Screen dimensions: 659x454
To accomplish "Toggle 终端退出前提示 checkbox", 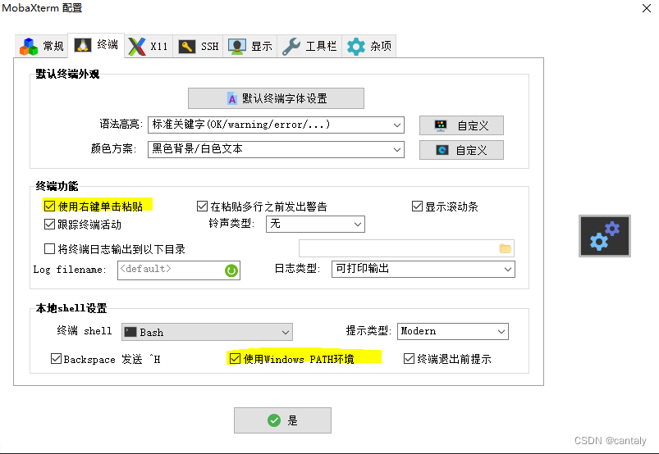I will [x=409, y=359].
